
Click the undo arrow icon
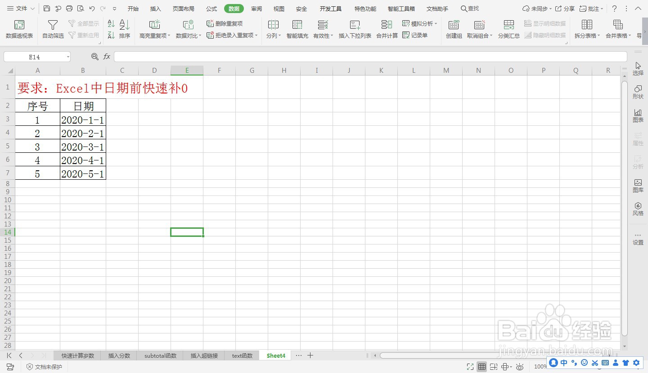(92, 9)
